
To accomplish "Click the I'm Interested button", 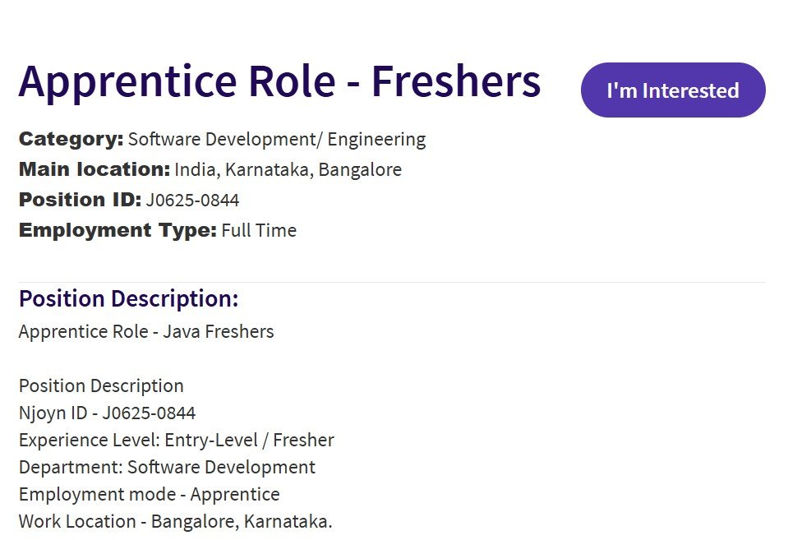I will point(673,90).
